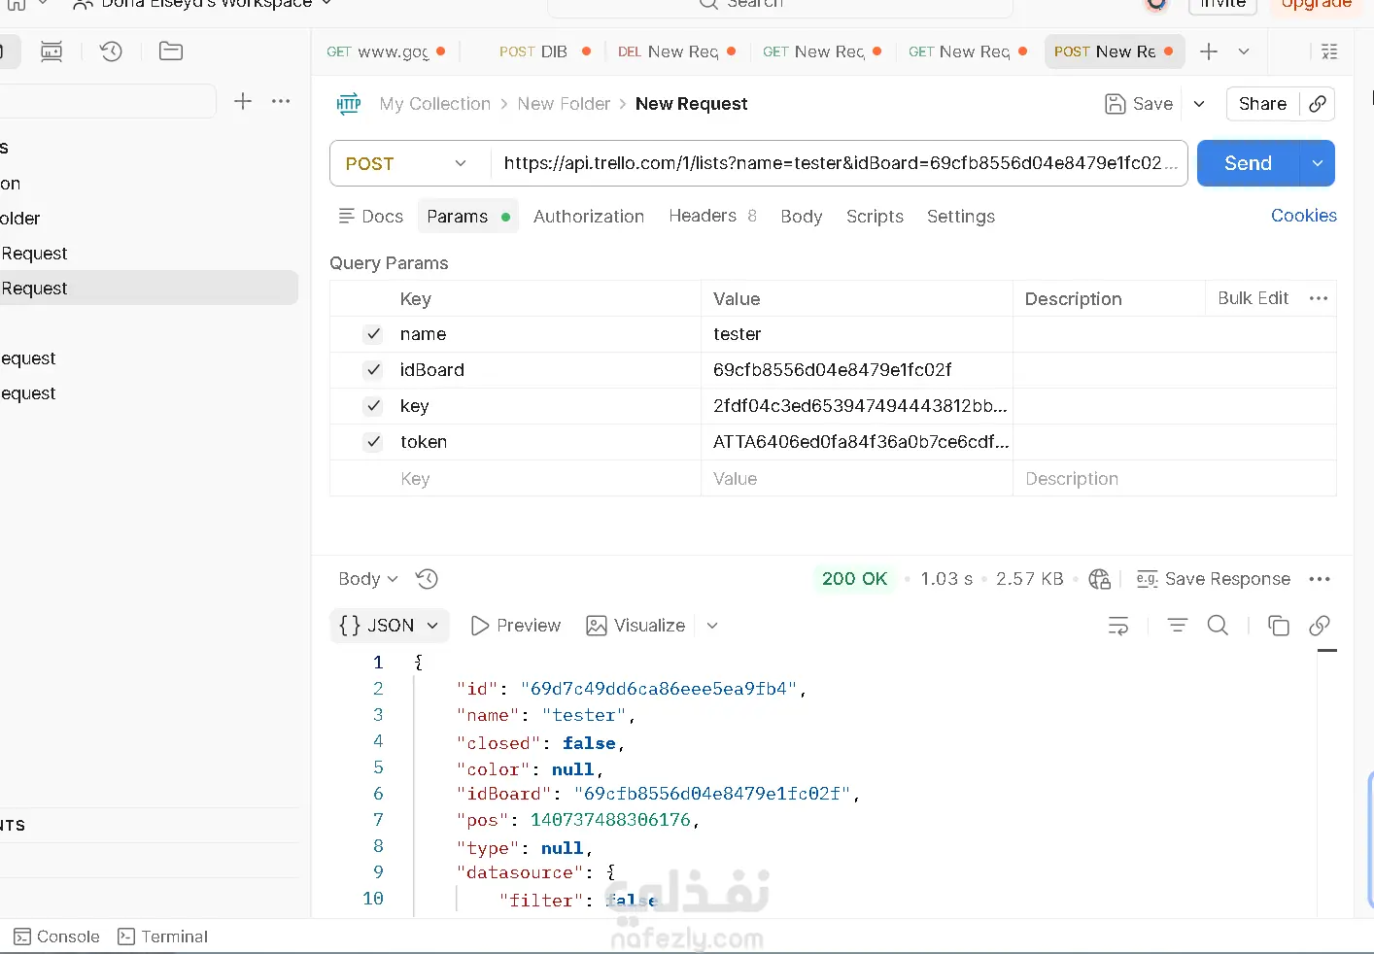
Task: Toggle word wrap icon in response toolbar
Action: (x=1118, y=626)
